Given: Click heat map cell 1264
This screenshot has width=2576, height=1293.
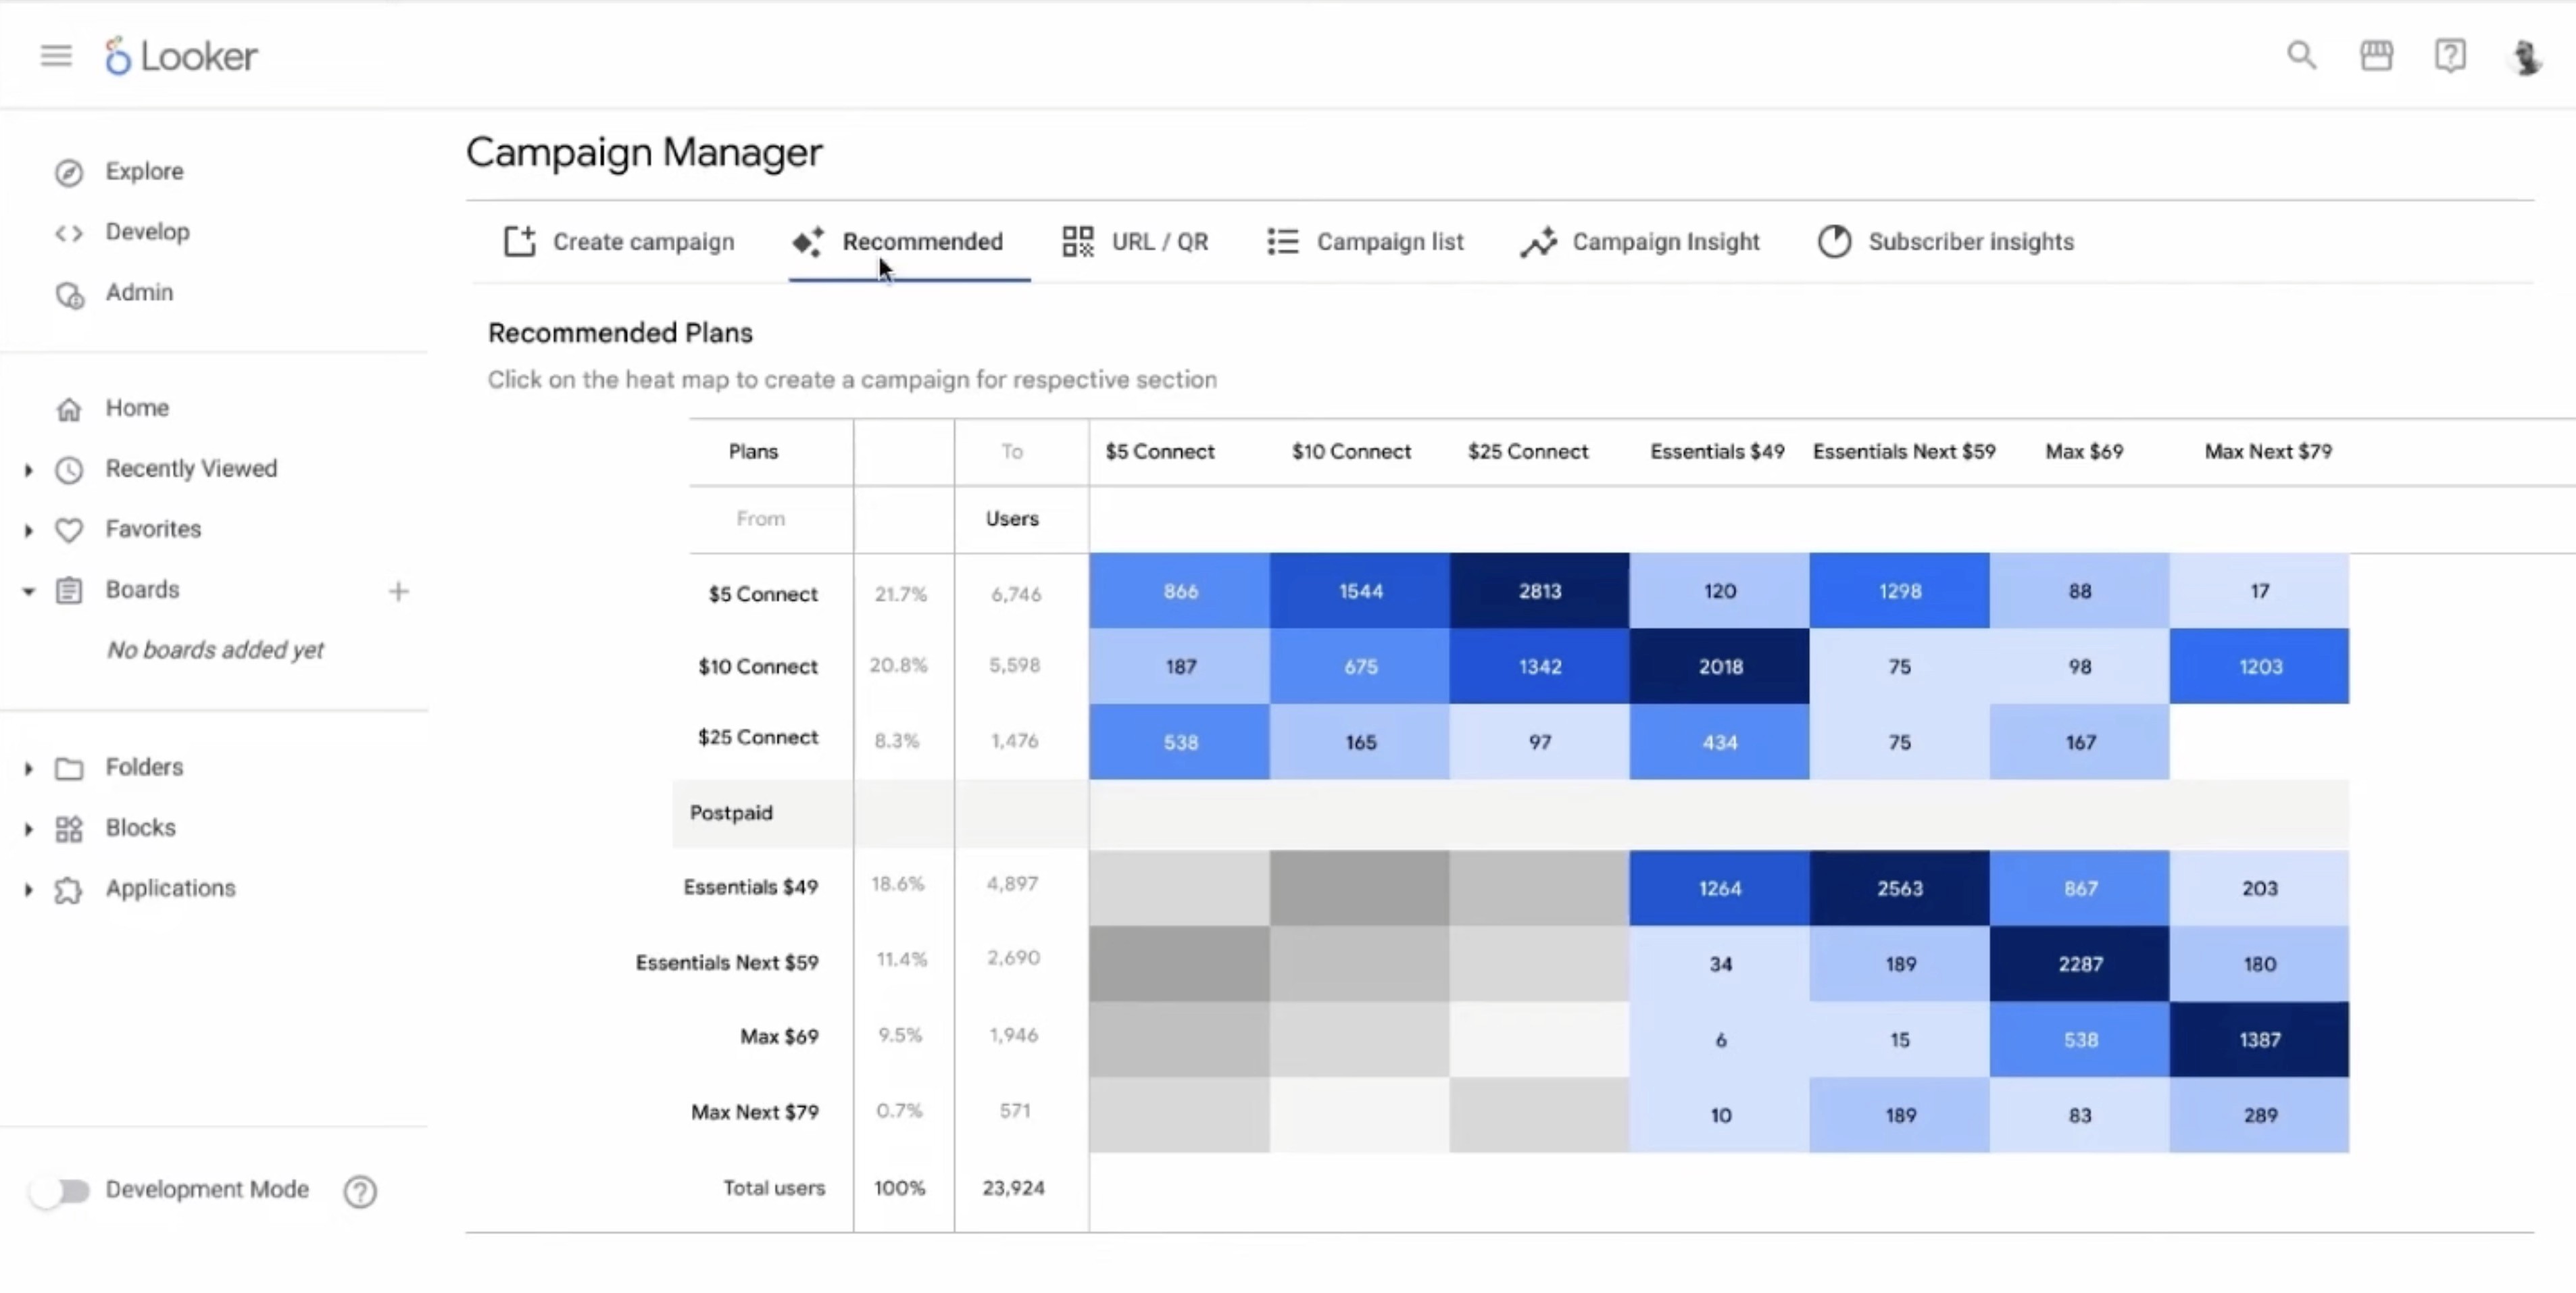Looking at the screenshot, I should point(1719,888).
